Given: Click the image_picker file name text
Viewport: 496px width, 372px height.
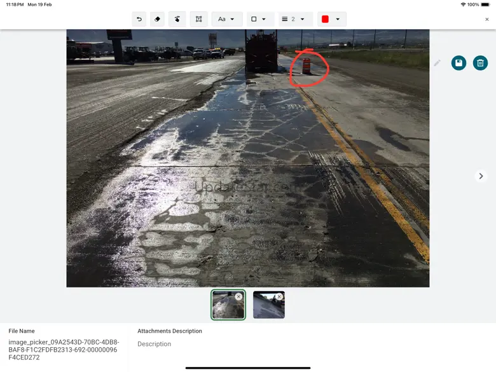Looking at the screenshot, I should click(x=64, y=350).
